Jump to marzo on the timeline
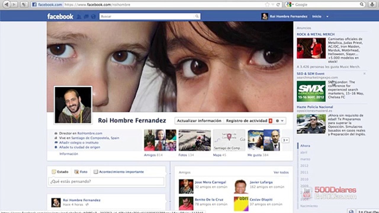Viewport: 379px width, 213px height. click(x=305, y=159)
